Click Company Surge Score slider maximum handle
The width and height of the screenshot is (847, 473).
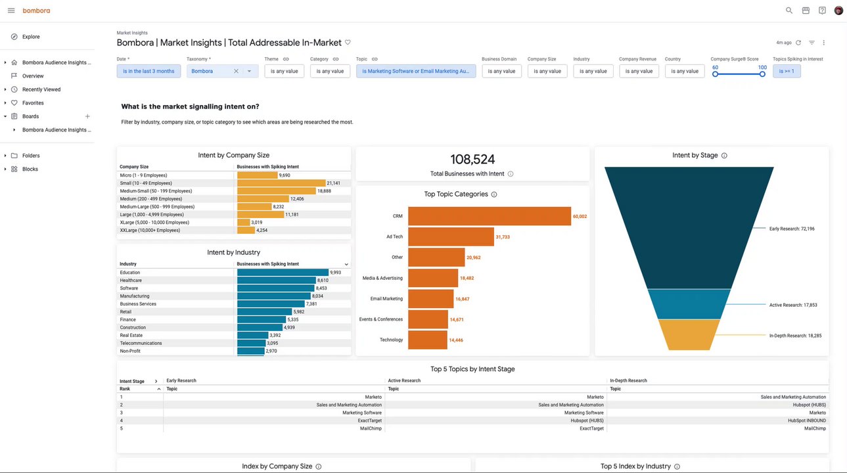[762, 74]
